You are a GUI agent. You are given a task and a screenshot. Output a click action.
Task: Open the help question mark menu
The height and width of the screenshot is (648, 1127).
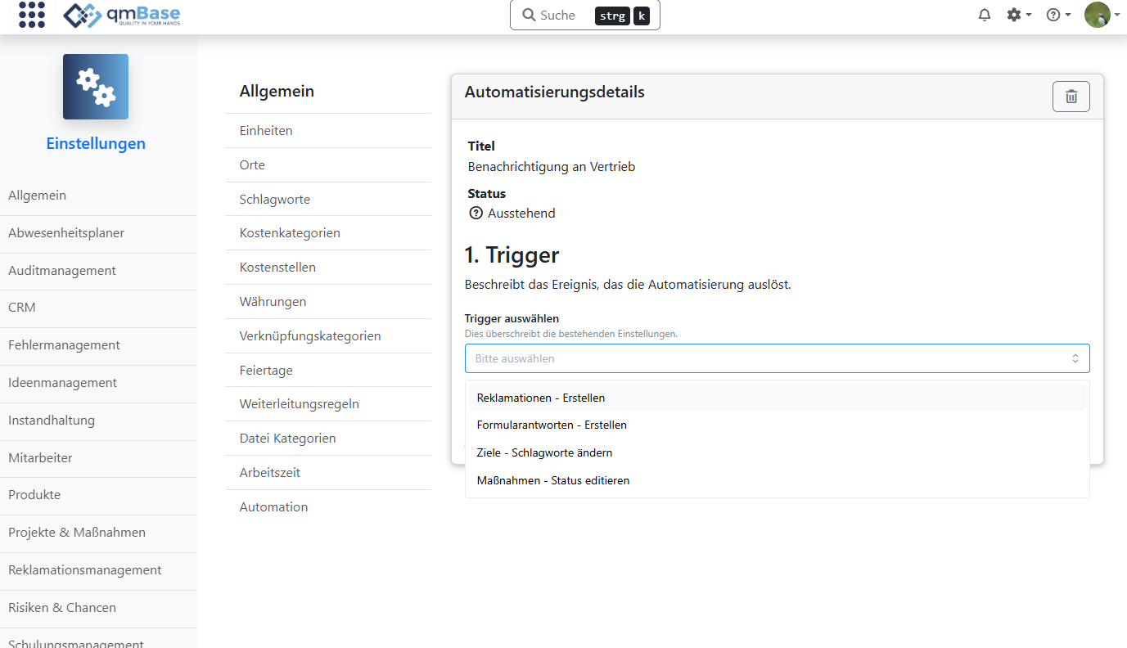(x=1057, y=15)
